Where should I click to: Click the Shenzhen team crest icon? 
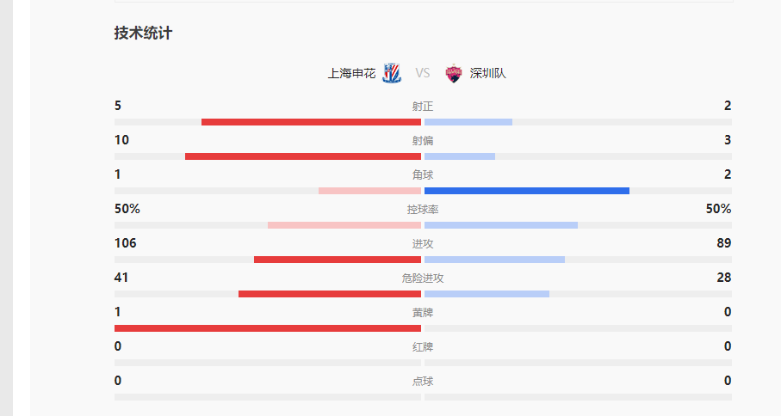(453, 73)
